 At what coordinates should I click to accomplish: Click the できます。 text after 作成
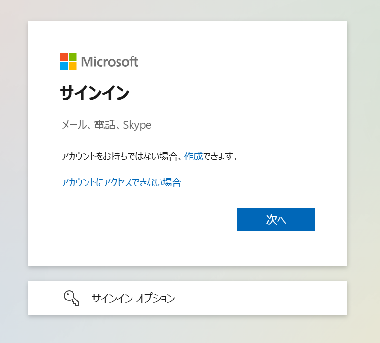click(221, 157)
